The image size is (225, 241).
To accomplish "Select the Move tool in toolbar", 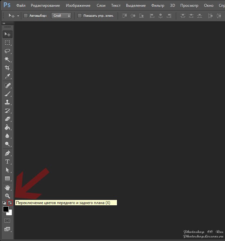I will pos(7,34).
